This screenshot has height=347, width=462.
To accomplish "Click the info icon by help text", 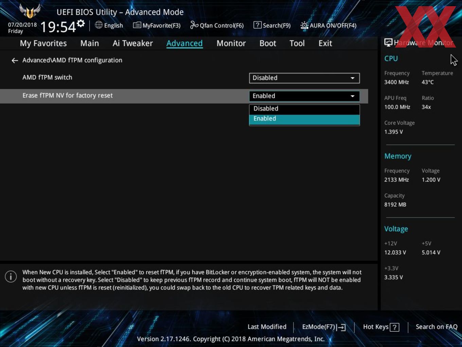I will [x=11, y=277].
